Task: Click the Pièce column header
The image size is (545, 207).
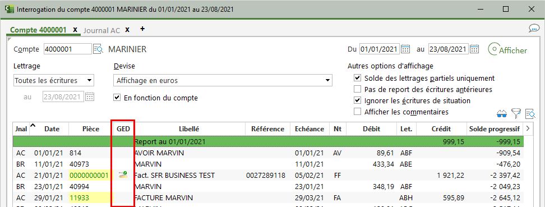Action: (91, 128)
